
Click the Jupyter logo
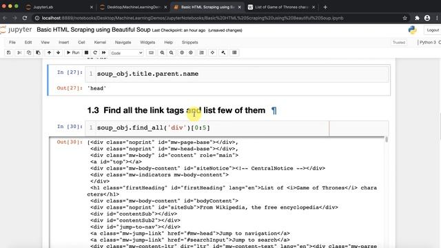click(16, 30)
